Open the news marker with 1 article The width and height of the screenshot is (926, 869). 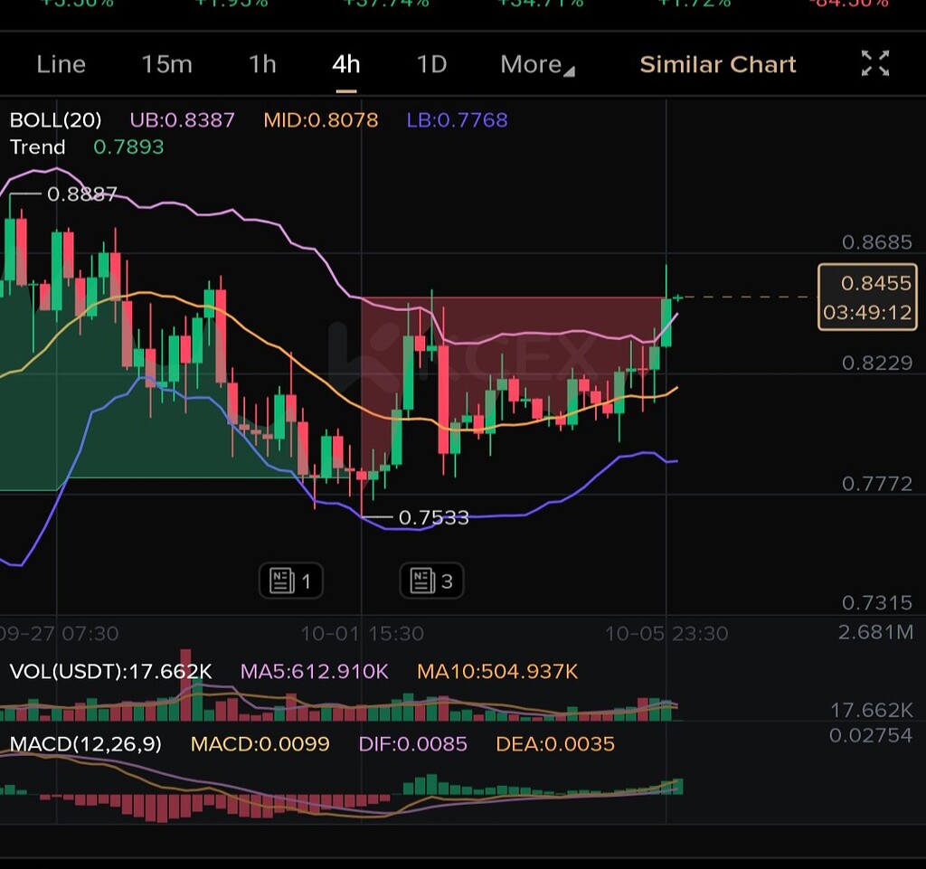(291, 581)
